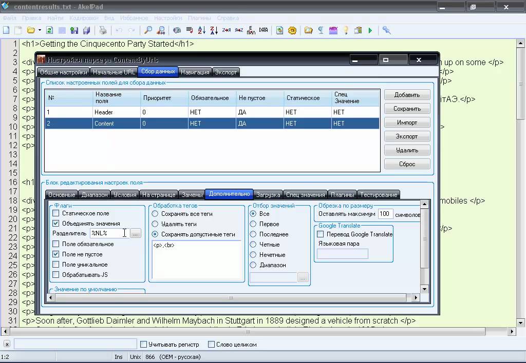Screen dimensions: 526x363
Task: Save the file with the floppy disk icon
Action: (x=74, y=30)
